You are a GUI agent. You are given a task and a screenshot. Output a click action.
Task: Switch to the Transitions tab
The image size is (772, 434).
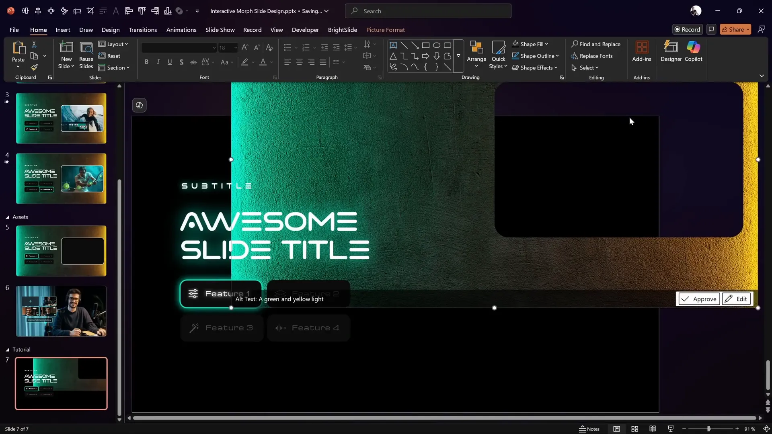click(x=143, y=30)
